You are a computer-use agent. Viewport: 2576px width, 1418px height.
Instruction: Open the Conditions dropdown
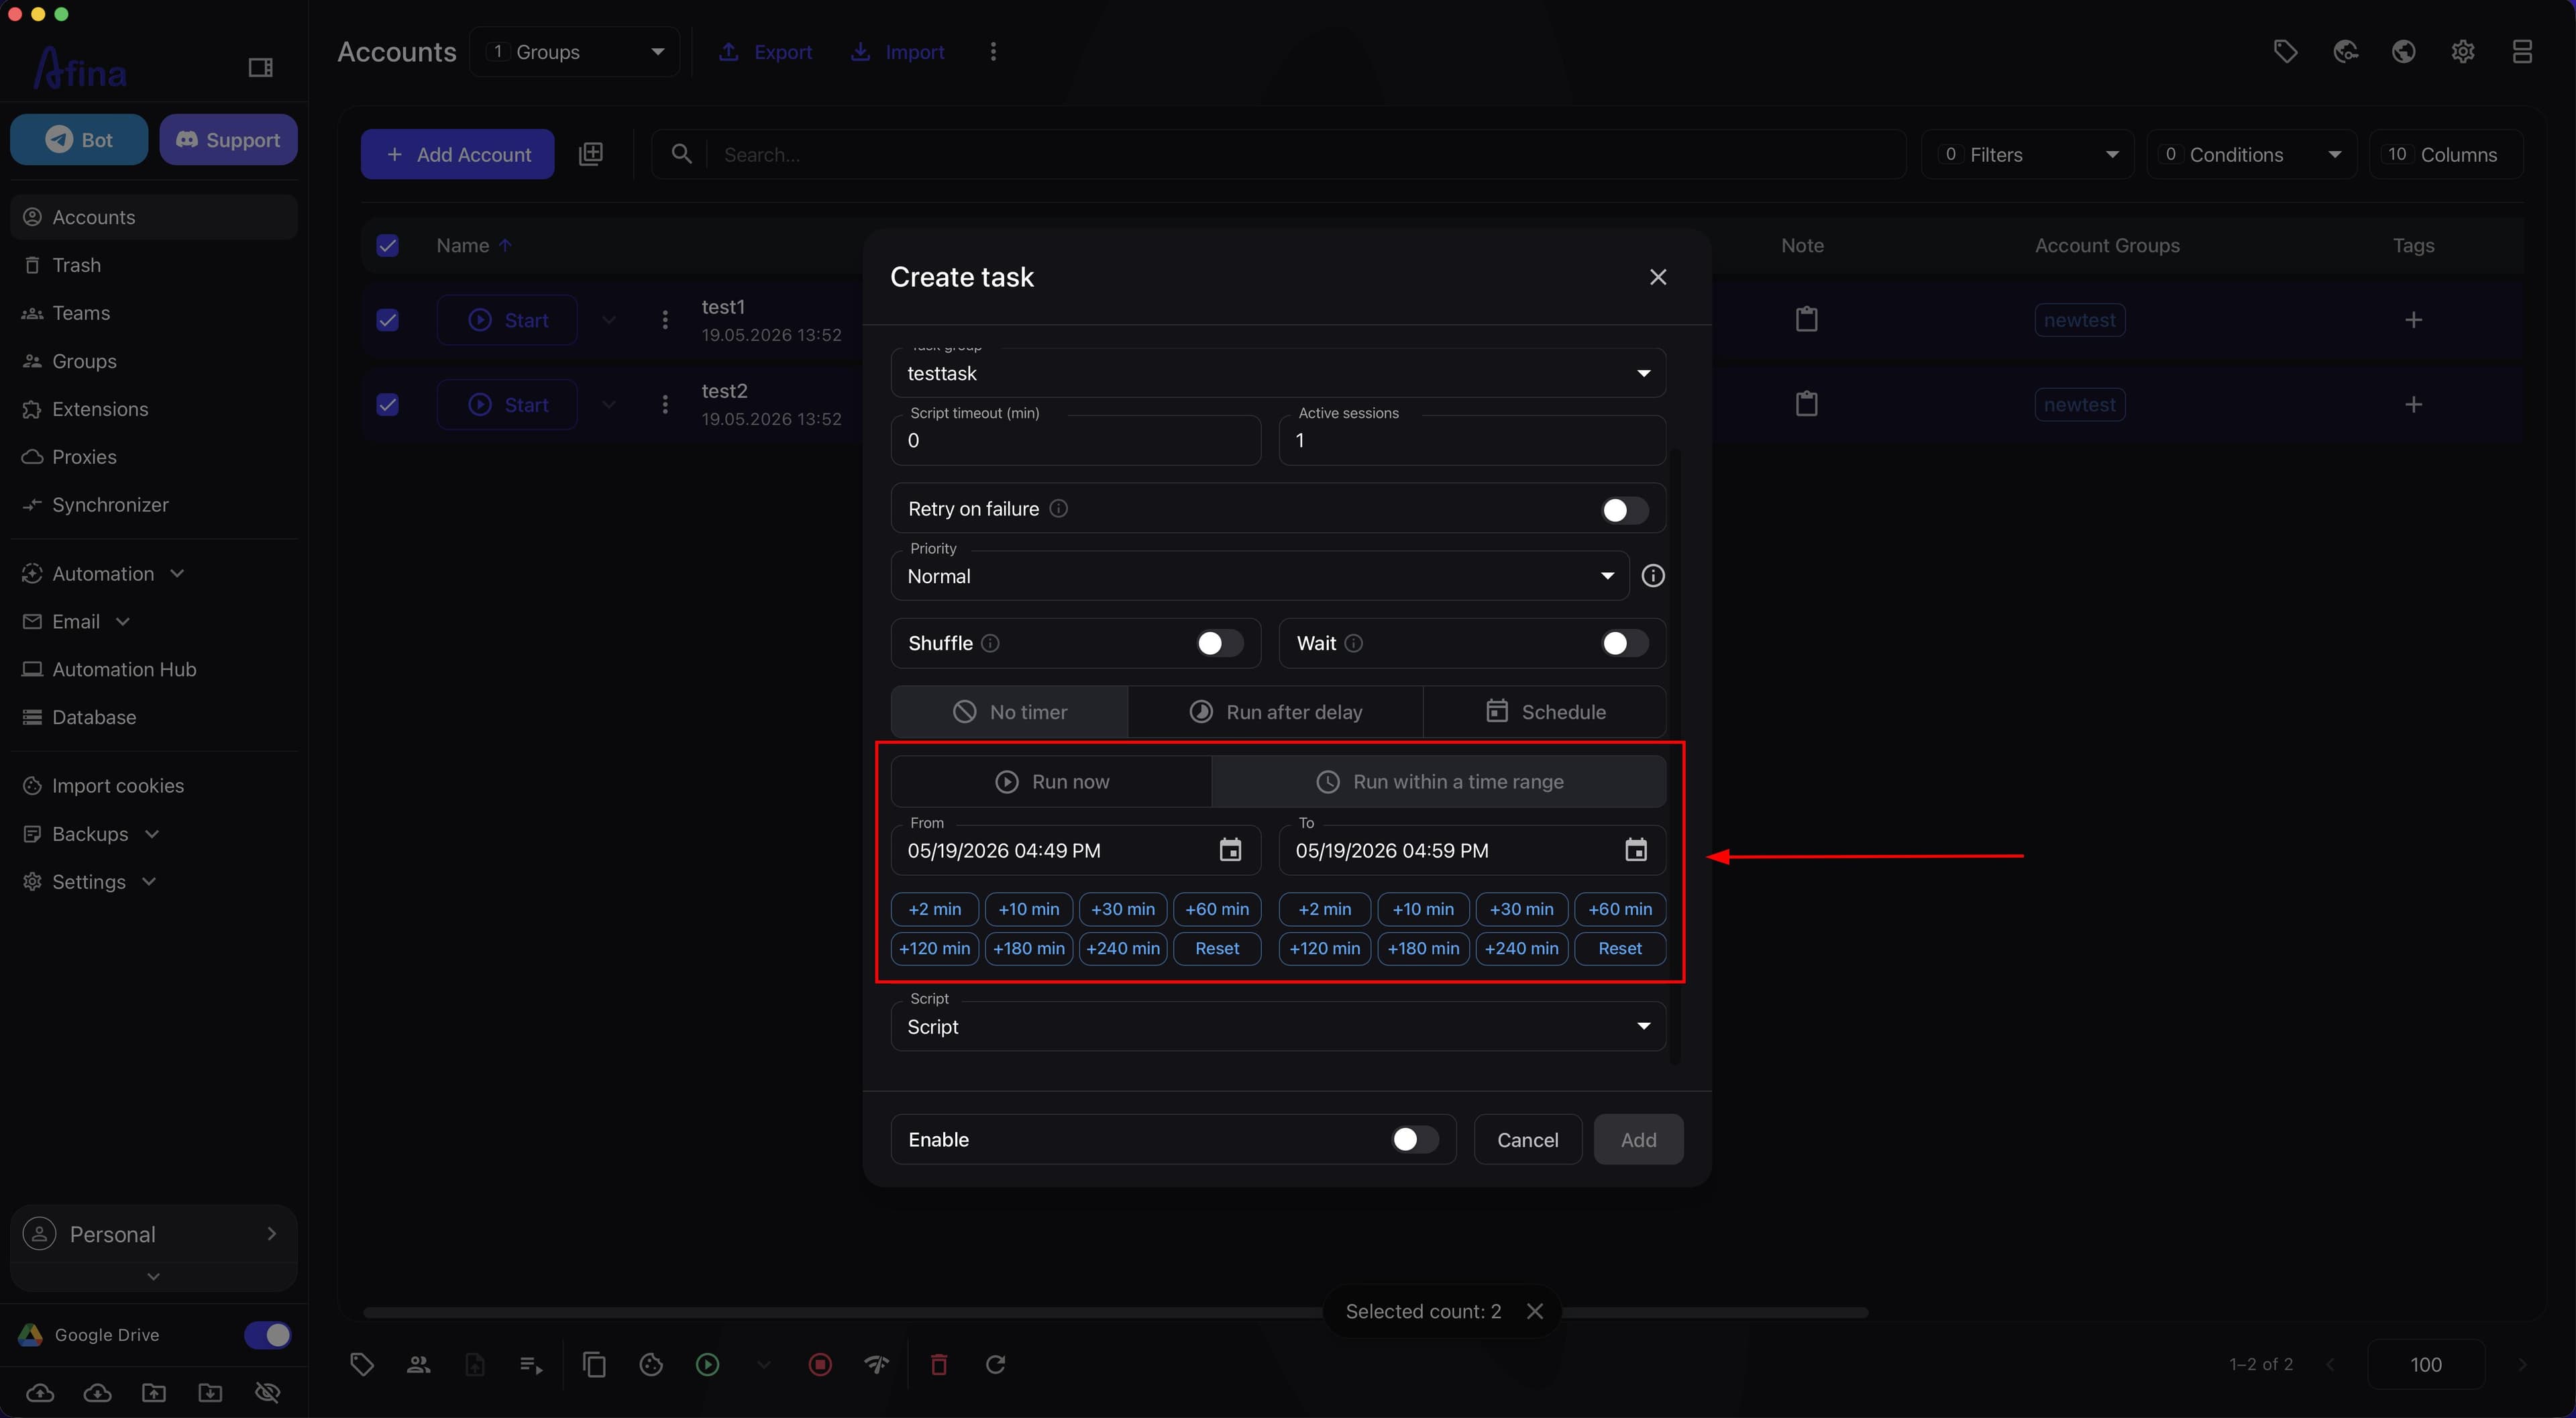pyautogui.click(x=2251, y=154)
